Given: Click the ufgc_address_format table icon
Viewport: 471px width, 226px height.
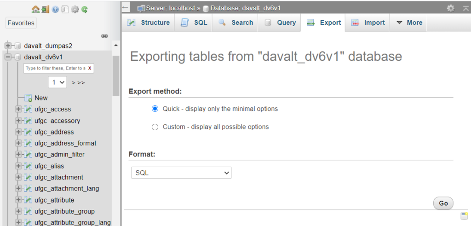Looking at the screenshot, I should point(28,143).
